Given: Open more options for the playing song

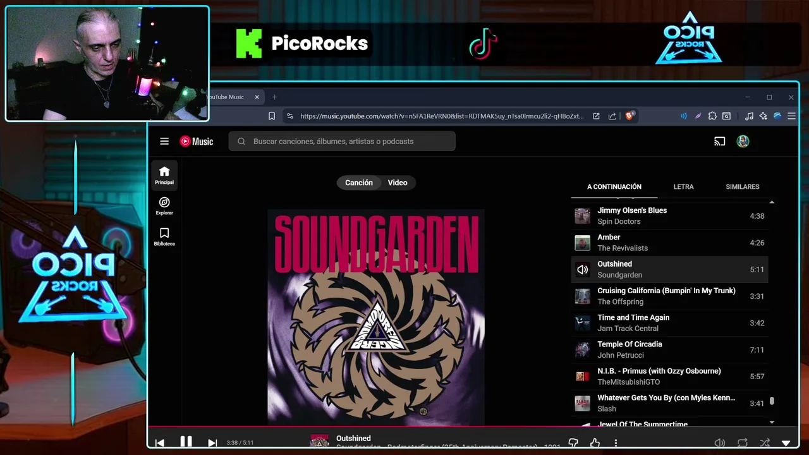Looking at the screenshot, I should pos(616,443).
